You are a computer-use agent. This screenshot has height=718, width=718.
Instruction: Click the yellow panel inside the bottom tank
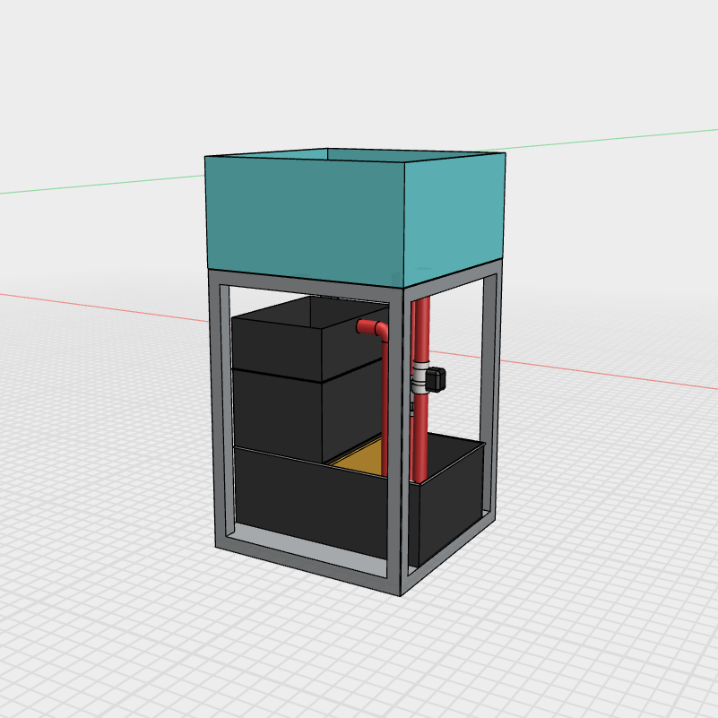point(359,457)
